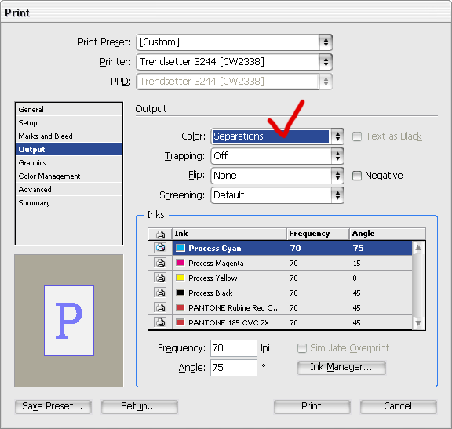
Task: Toggle the printer icon for PANTONE 185 CVC 2X
Action: 160,322
